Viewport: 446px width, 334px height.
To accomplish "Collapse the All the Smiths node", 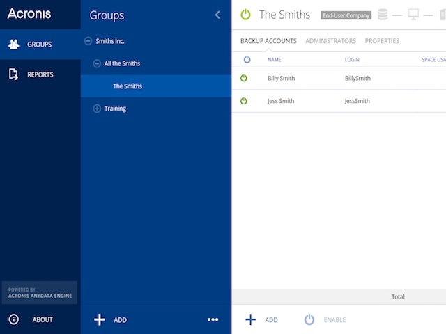I will 97,63.
